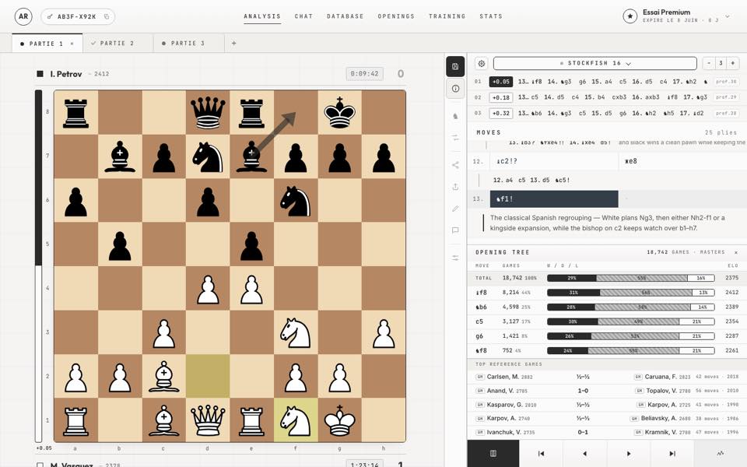Click the premium star badge icon
Screen dimensions: 747x467
click(x=630, y=16)
